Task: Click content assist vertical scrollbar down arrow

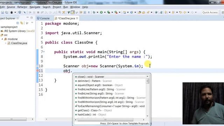Action: click(147, 116)
